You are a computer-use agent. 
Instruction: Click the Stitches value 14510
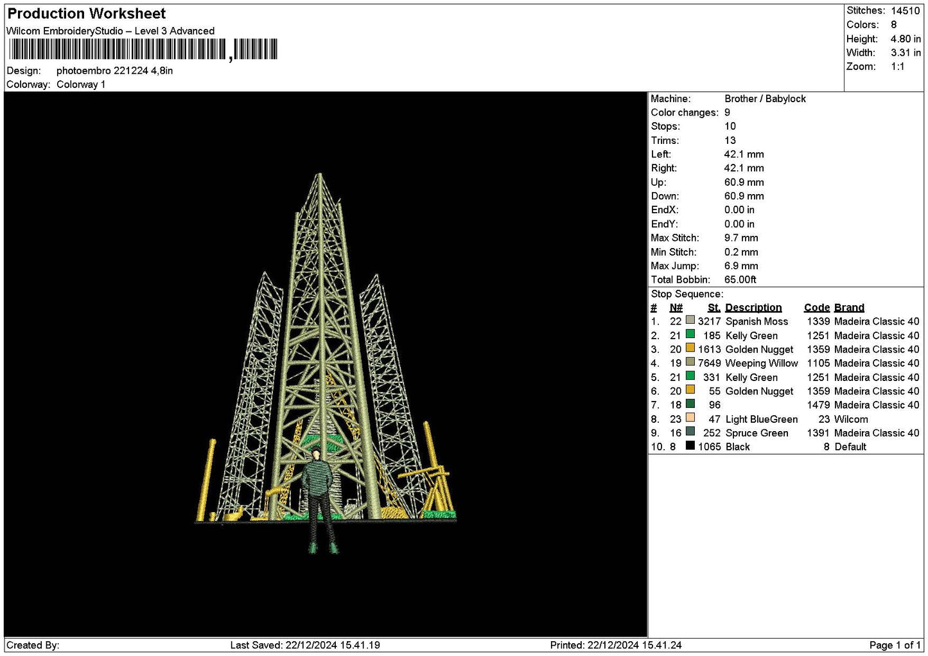coord(906,11)
